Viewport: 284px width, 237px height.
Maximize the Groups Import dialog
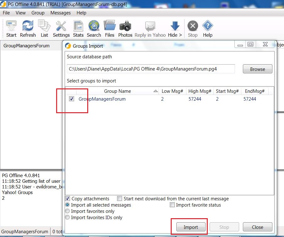[250, 44]
